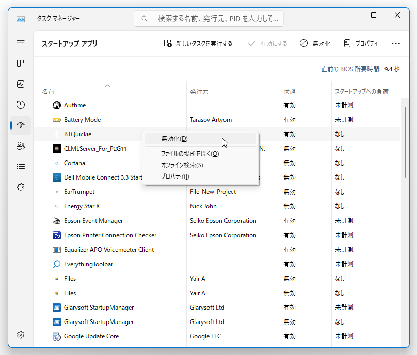
Task: Open the Performance page icon
Action: [21, 84]
